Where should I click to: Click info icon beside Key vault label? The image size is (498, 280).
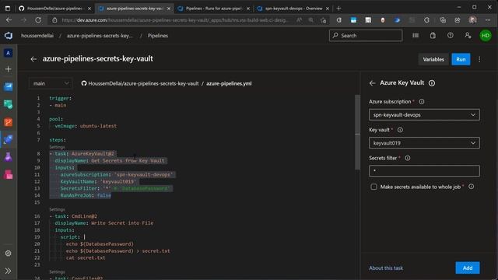coord(400,130)
